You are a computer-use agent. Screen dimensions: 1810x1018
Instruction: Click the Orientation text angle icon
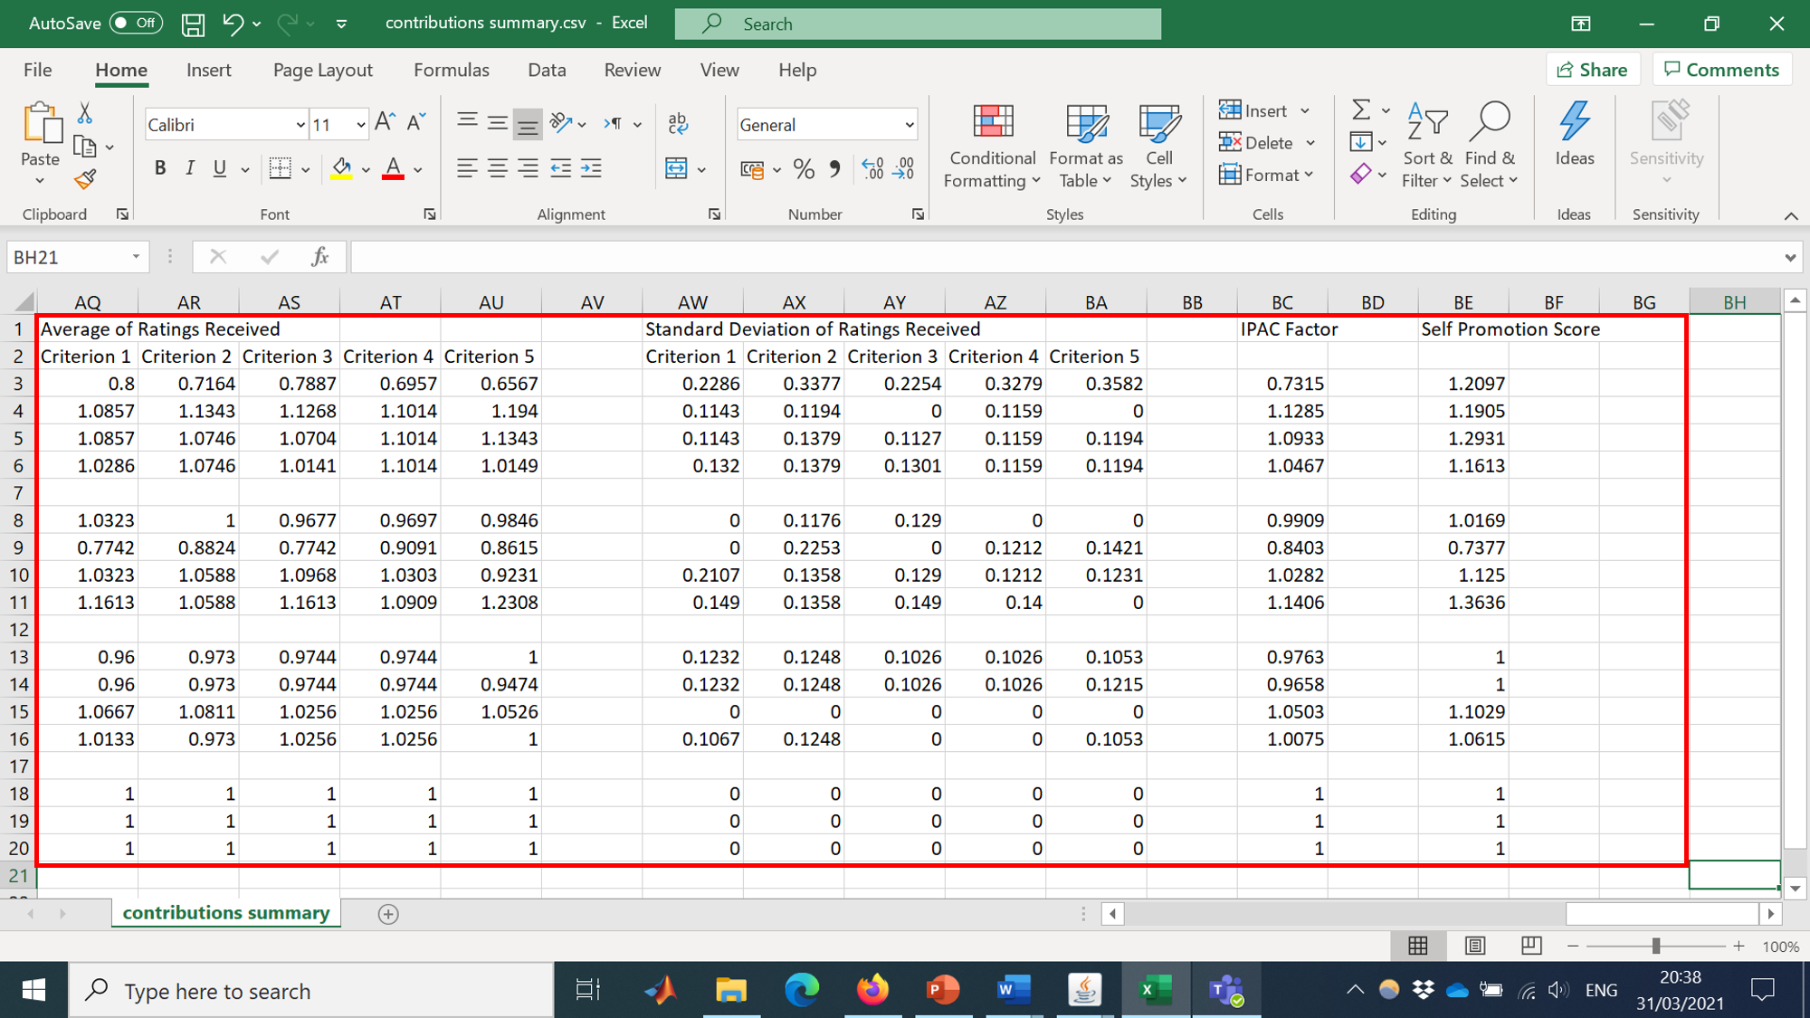560,123
